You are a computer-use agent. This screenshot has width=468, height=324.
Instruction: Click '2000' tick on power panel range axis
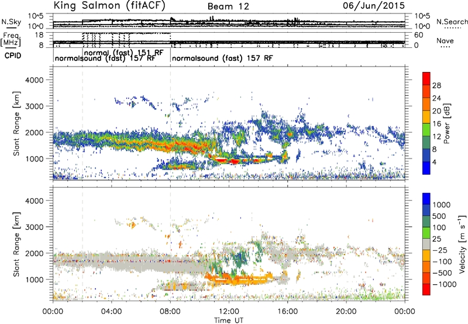[34, 132]
